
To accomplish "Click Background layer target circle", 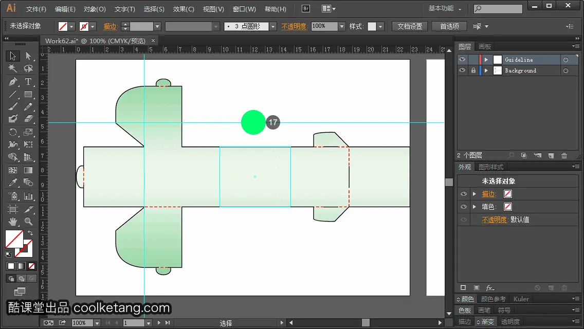I will (x=565, y=70).
